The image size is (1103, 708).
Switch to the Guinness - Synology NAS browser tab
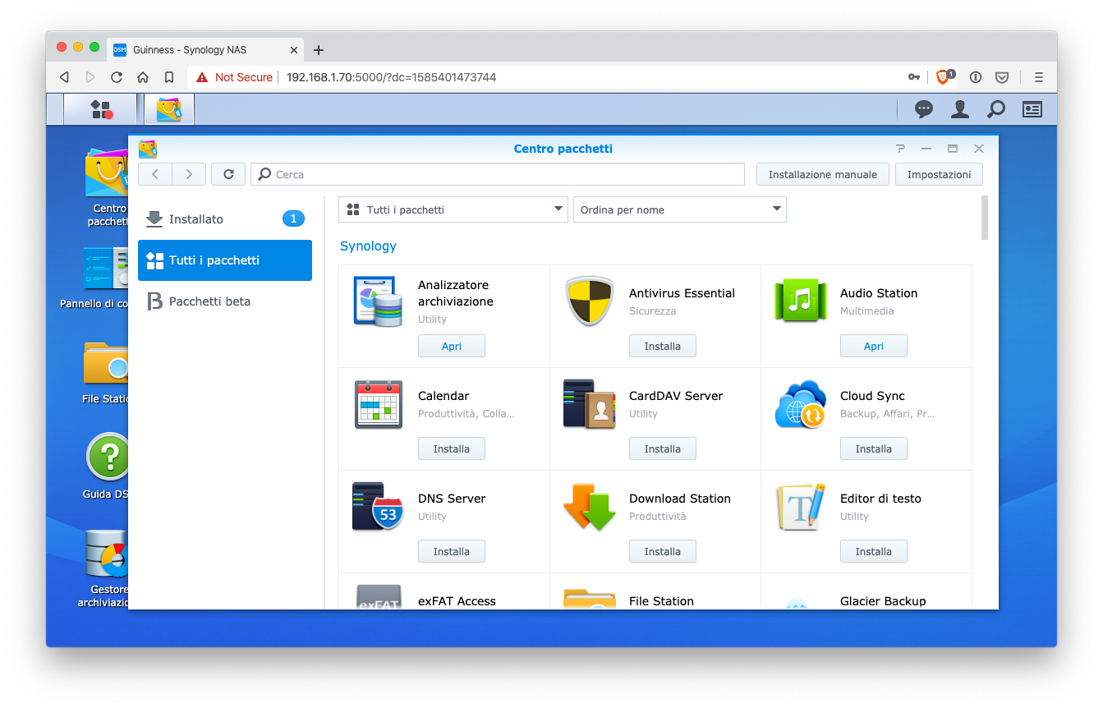click(207, 49)
